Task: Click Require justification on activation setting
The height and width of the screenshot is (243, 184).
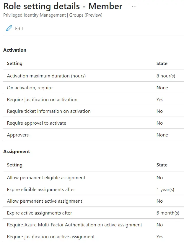Action: (x=42, y=100)
